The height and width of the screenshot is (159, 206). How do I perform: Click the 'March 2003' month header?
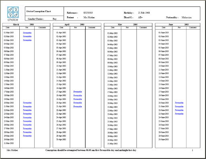coord(26,24)
